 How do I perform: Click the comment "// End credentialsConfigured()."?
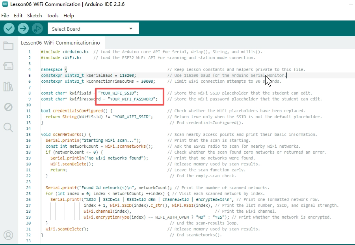point(206,123)
